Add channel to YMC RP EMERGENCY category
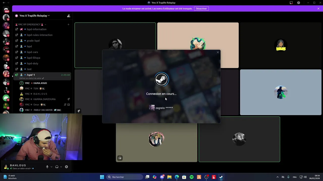Viewport: 323px width, 181px height. point(68,24)
